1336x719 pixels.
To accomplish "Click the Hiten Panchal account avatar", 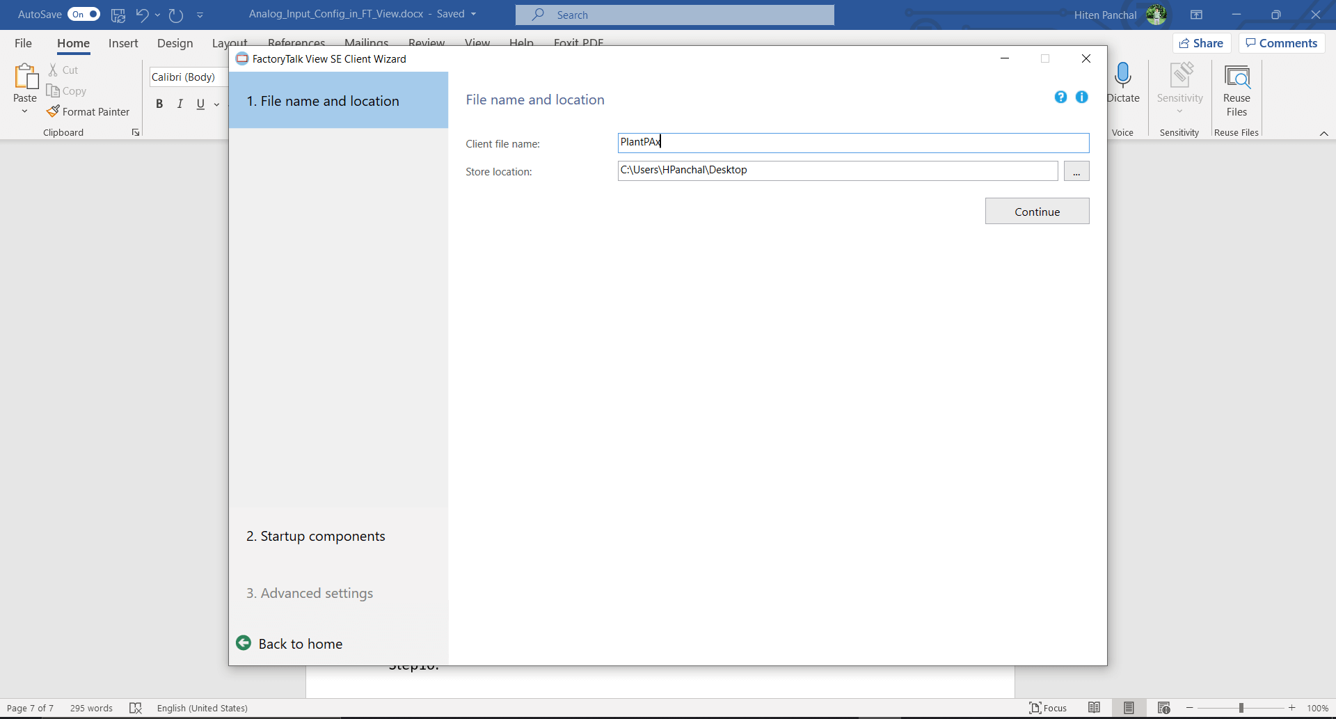I will click(1156, 15).
